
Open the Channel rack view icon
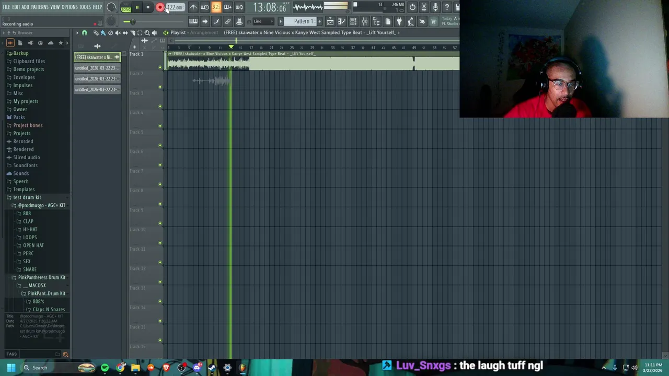(353, 21)
